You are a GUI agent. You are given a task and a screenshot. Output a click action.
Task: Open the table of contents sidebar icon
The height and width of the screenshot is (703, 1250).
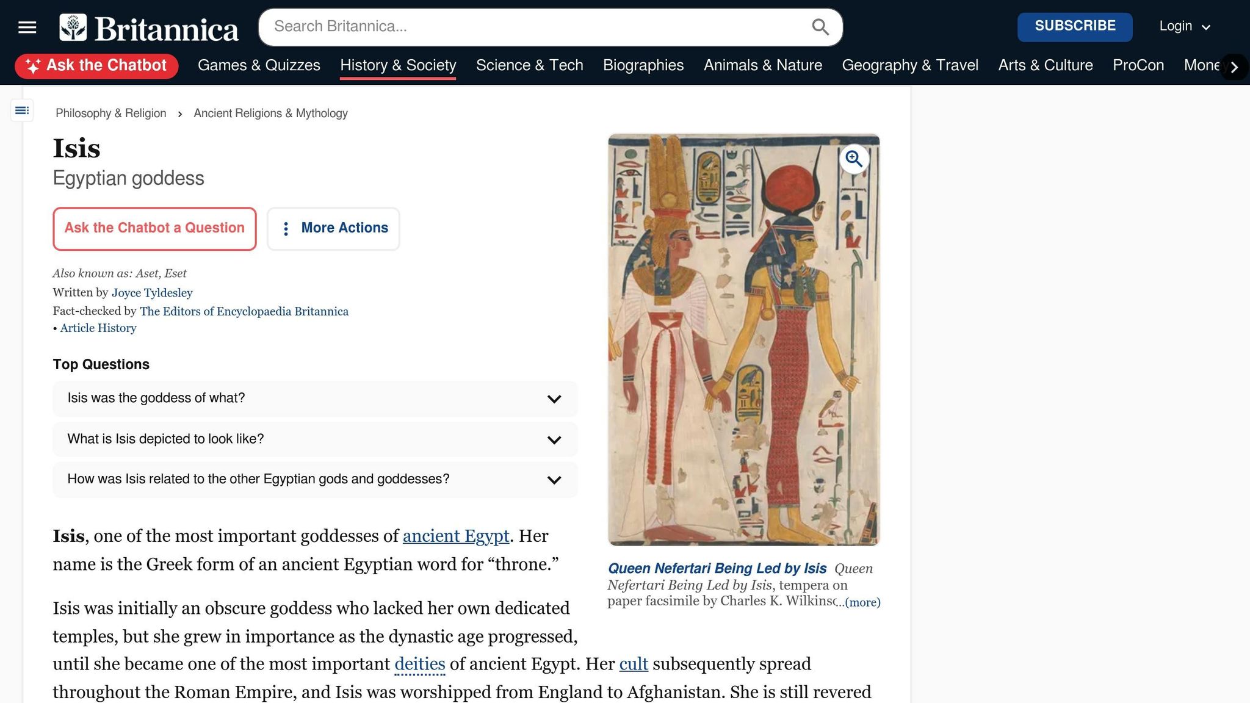(22, 110)
